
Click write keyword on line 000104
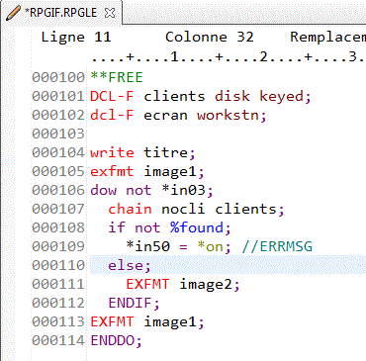[x=112, y=152]
